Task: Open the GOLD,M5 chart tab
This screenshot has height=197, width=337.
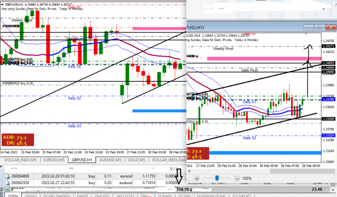Action: click(x=137, y=160)
